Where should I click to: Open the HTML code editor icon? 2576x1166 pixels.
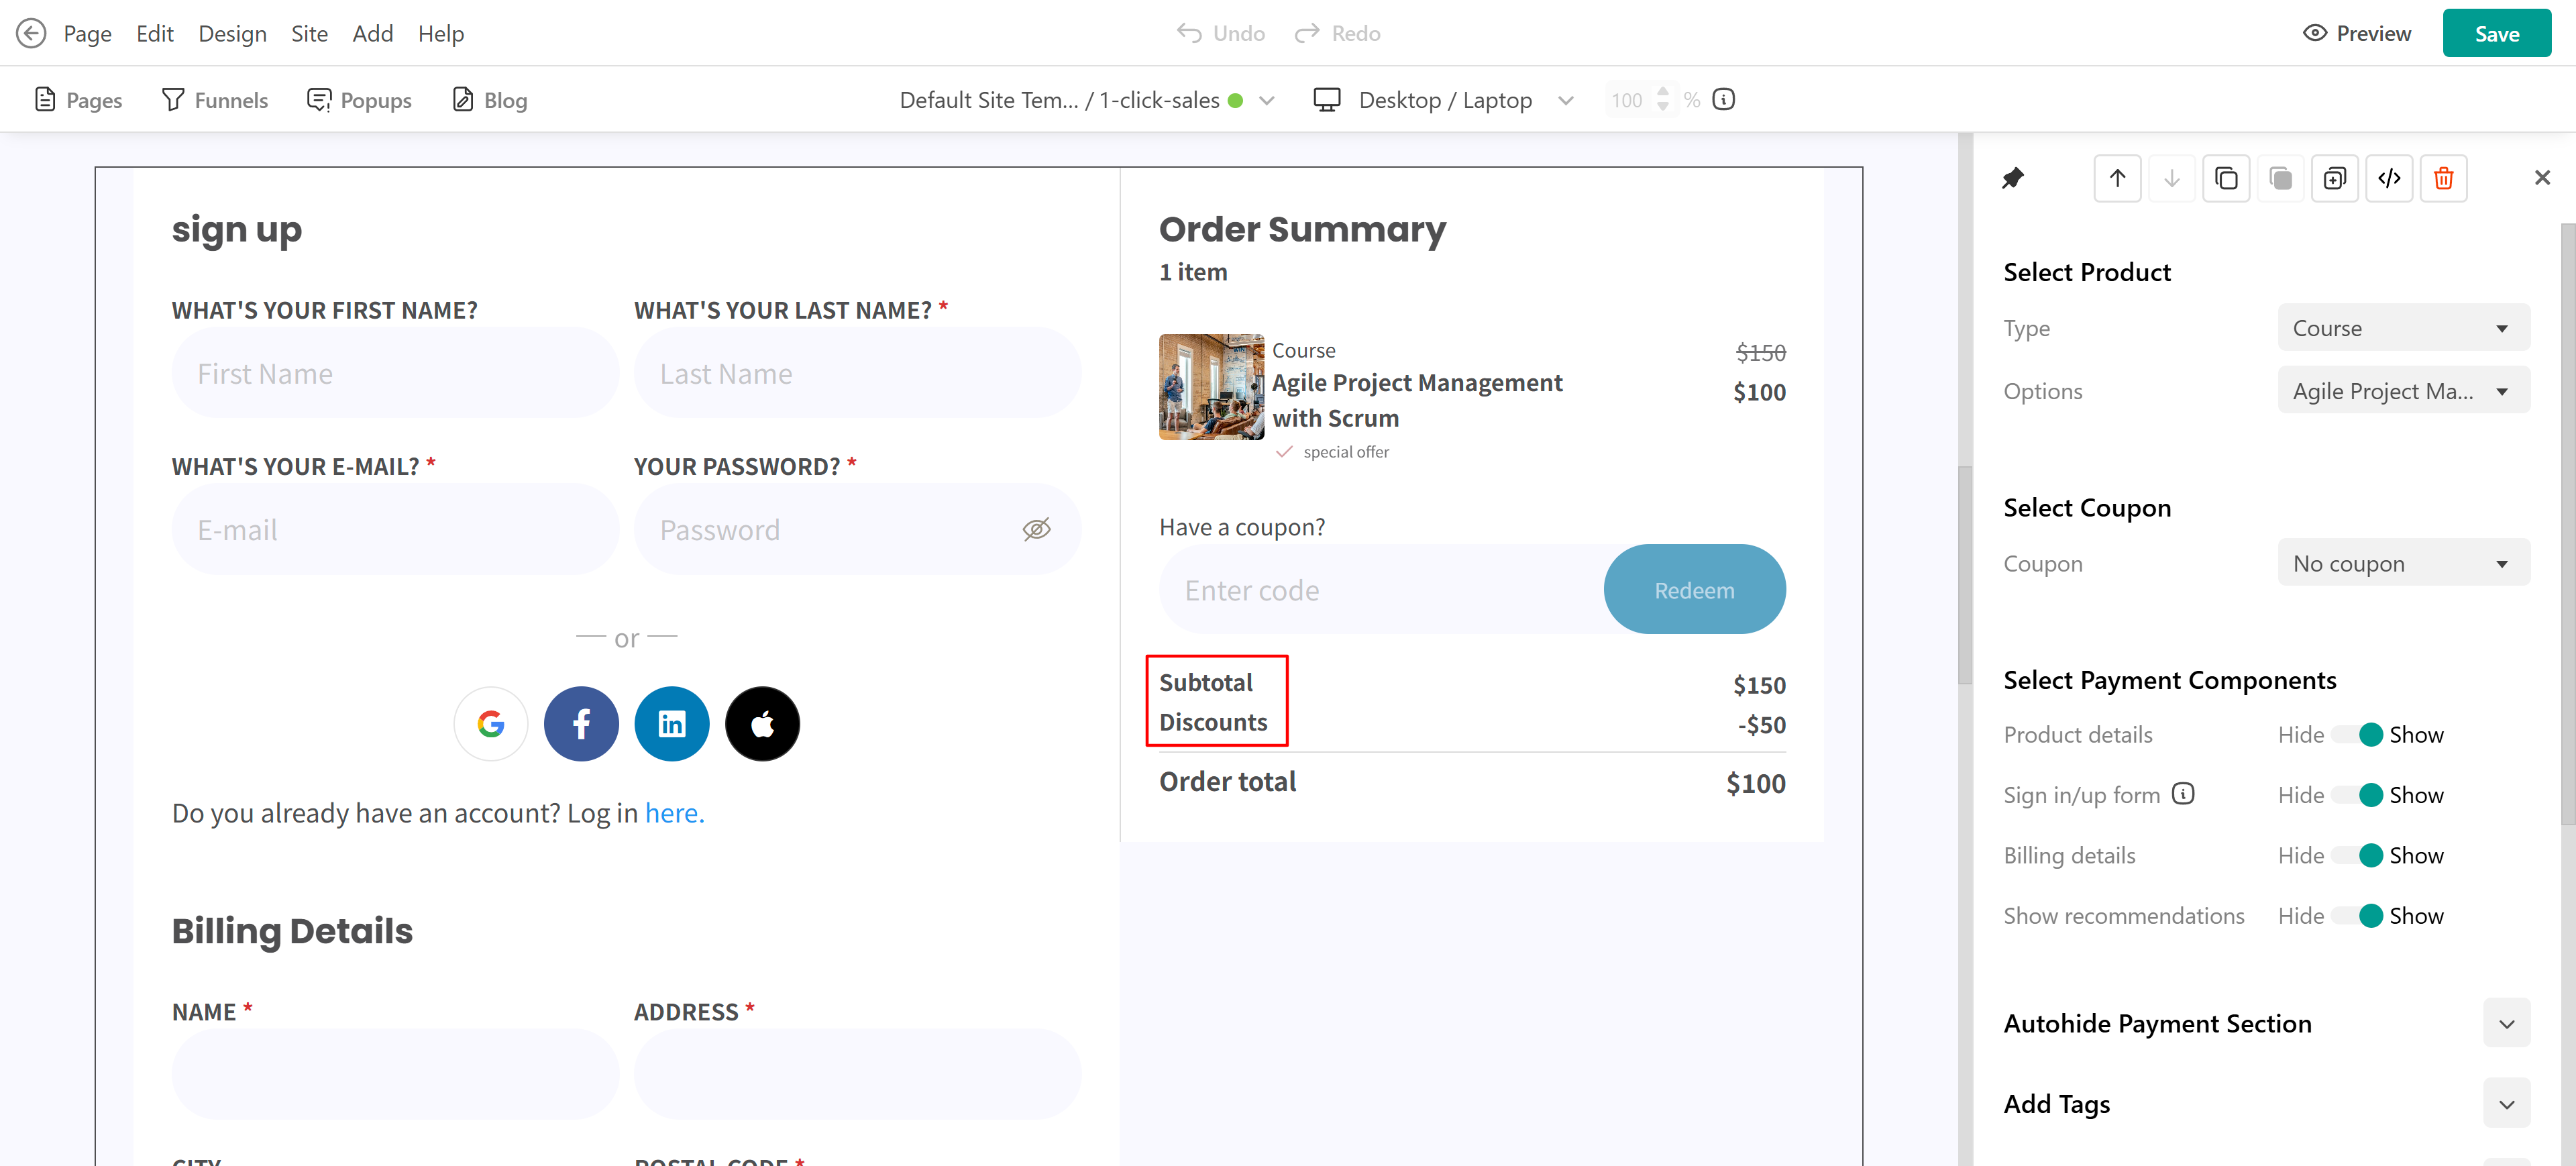[x=2389, y=179]
